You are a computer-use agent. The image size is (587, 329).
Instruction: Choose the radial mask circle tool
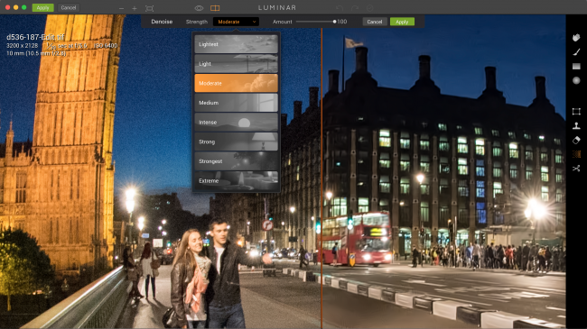[576, 80]
